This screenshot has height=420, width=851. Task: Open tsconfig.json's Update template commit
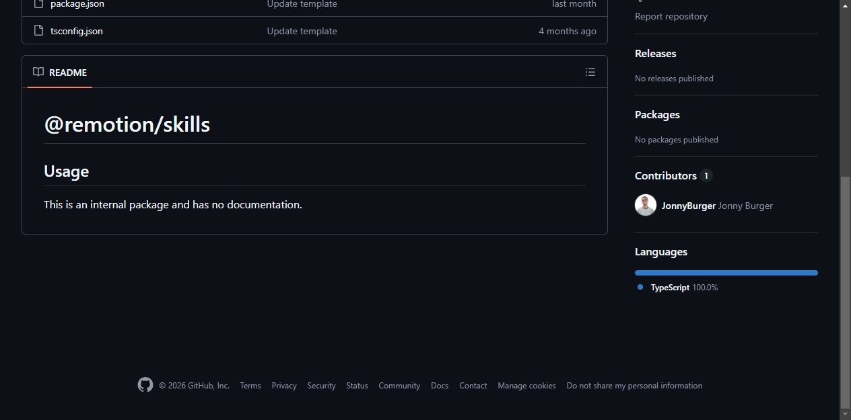302,31
